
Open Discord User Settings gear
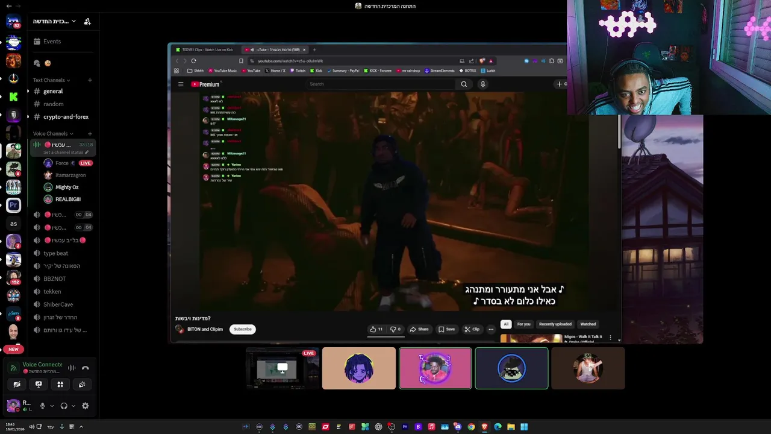click(x=86, y=406)
